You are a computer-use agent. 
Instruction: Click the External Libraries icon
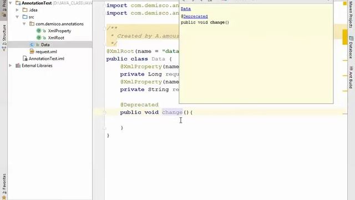18,66
